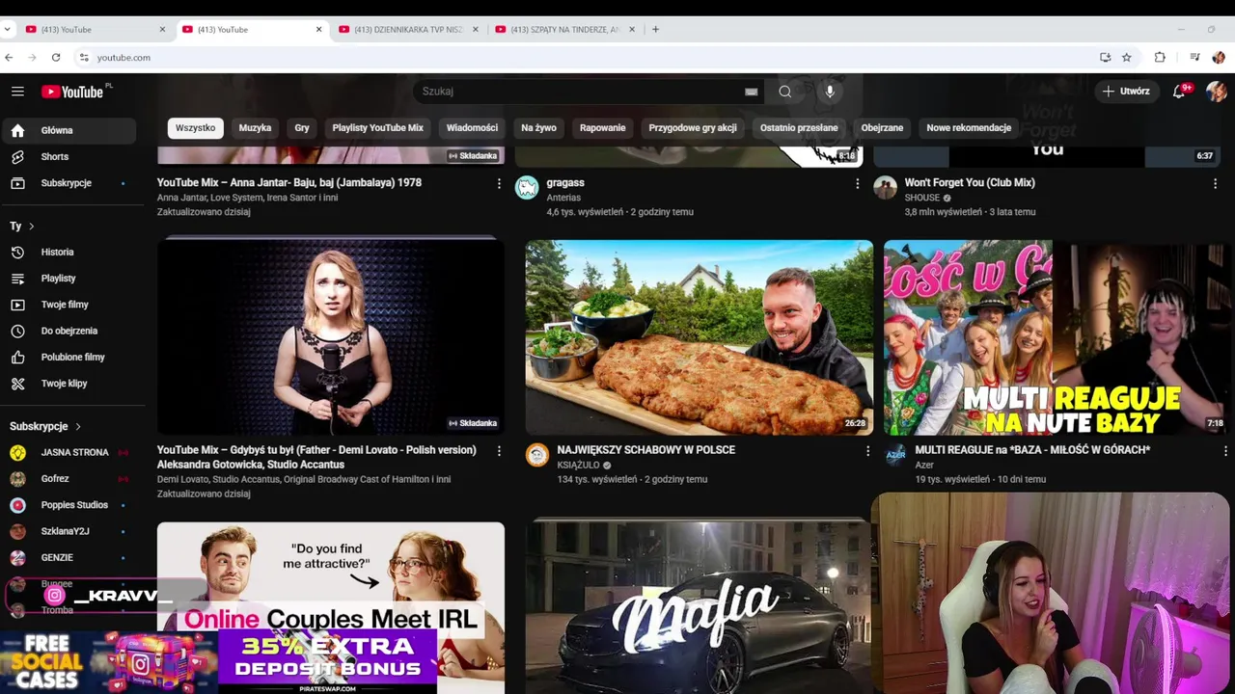Open Poppies Studios subscription channel

coord(69,505)
